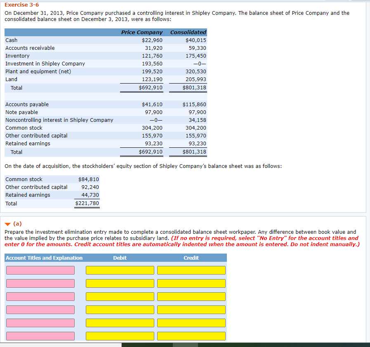Select consolidated accounts receivable 59,330

(197, 48)
